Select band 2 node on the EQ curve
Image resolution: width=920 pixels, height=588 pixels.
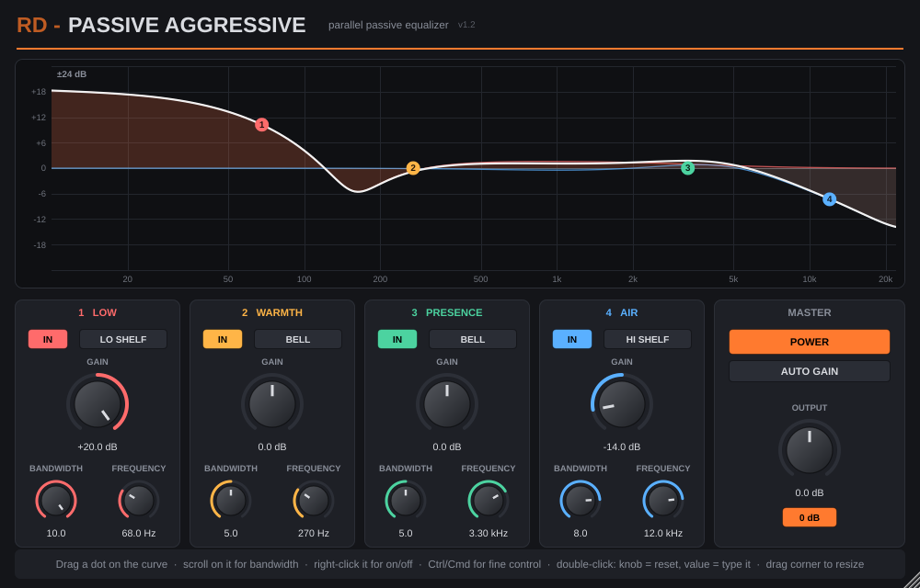coord(413,168)
